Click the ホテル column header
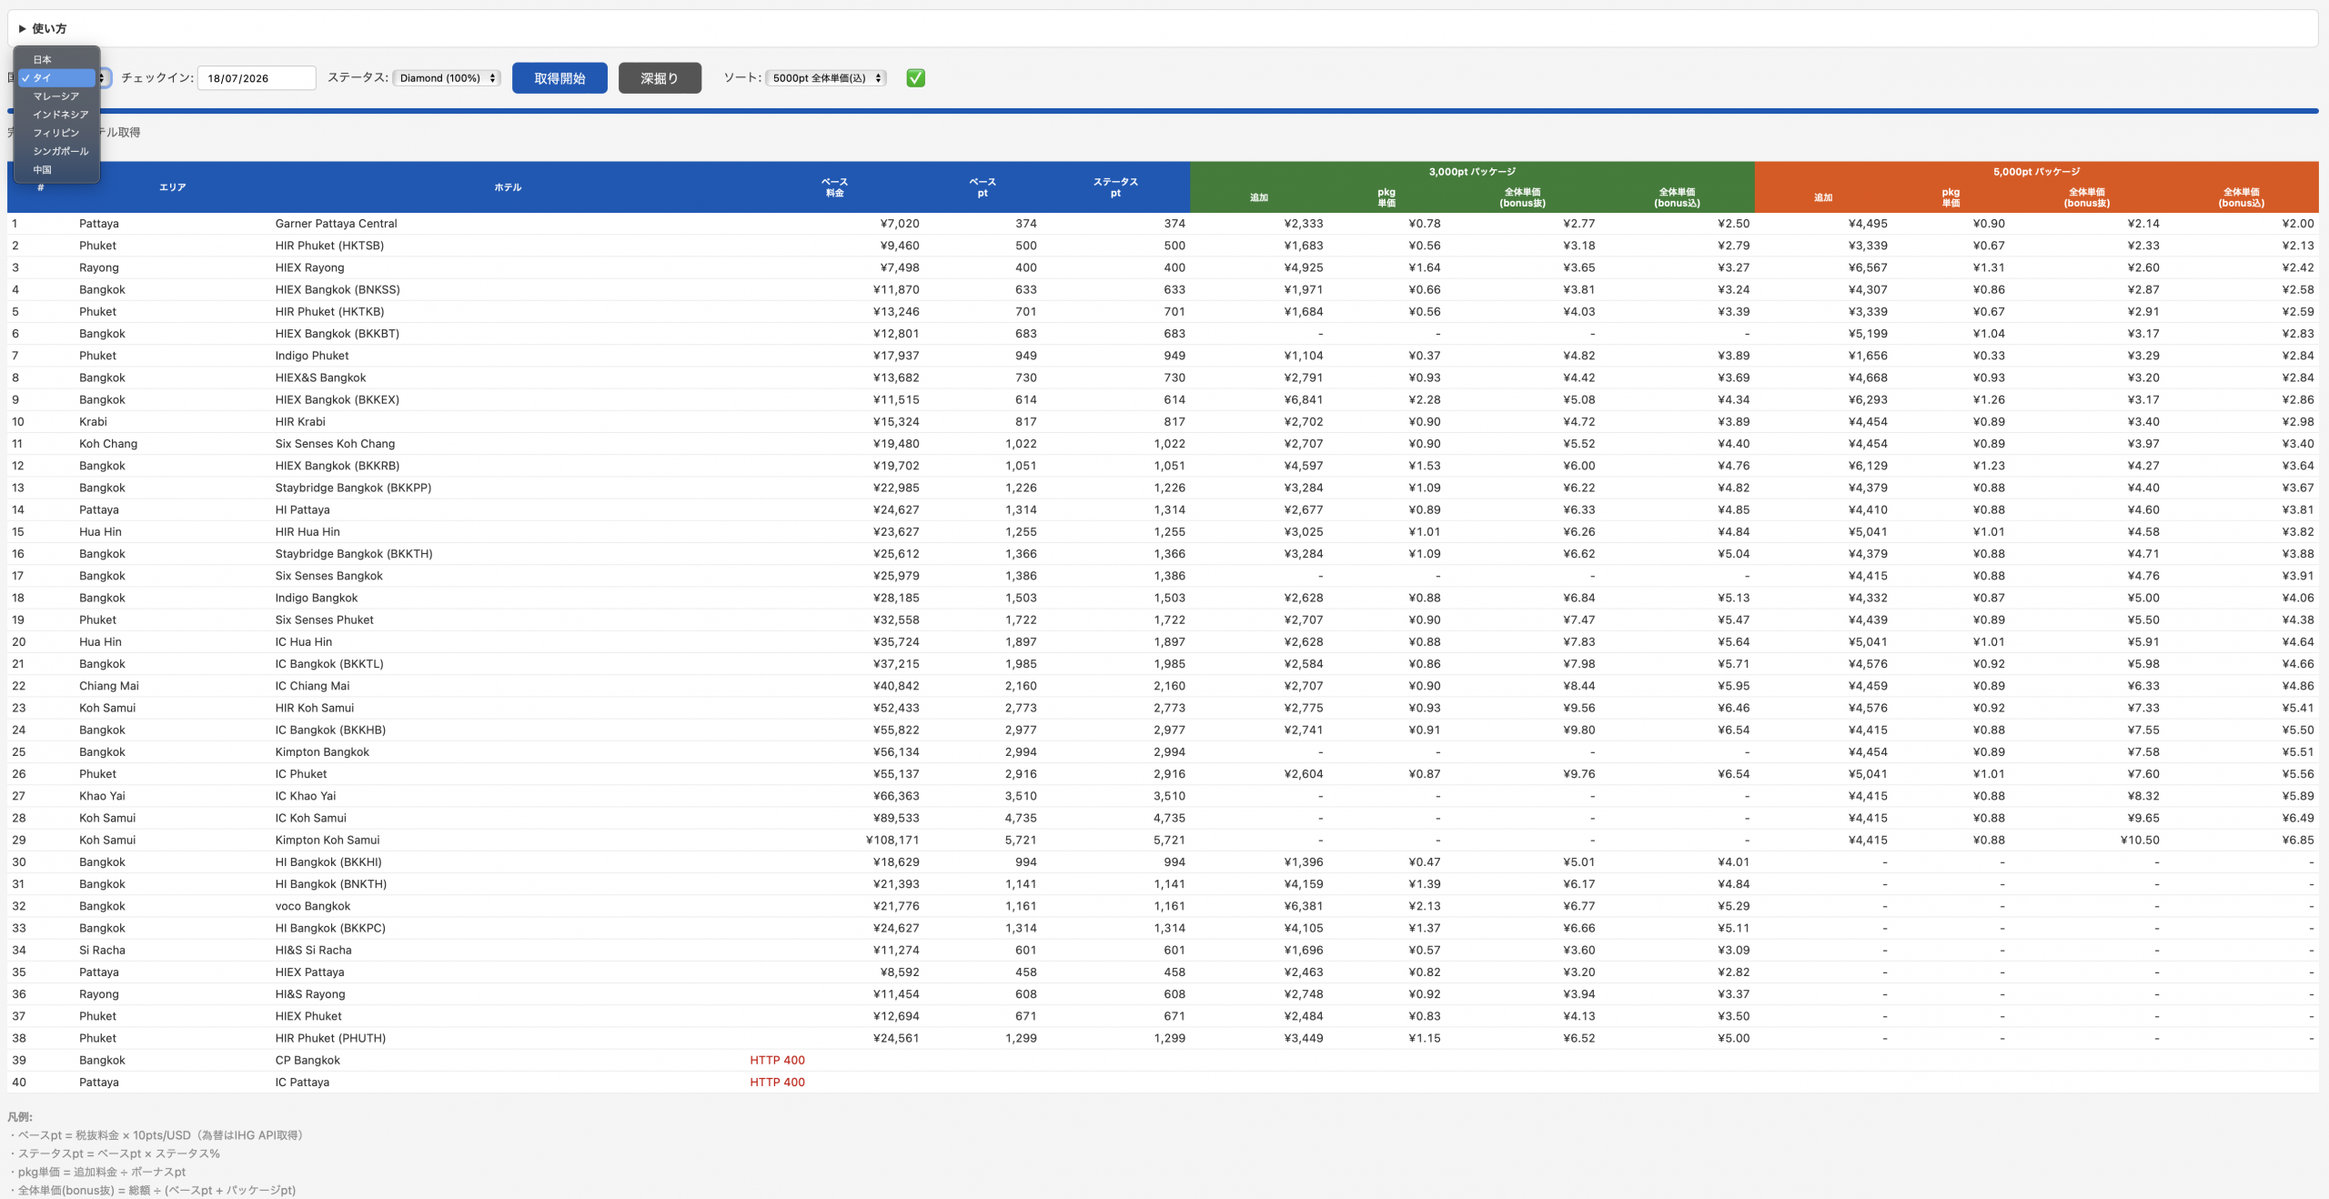 (508, 187)
